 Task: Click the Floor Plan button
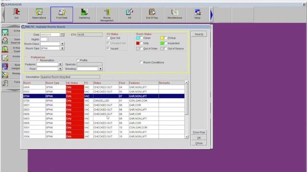click(x=199, y=132)
